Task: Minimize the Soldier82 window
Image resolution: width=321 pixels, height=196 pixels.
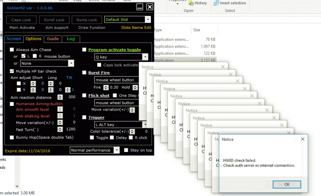Action: (140, 7)
